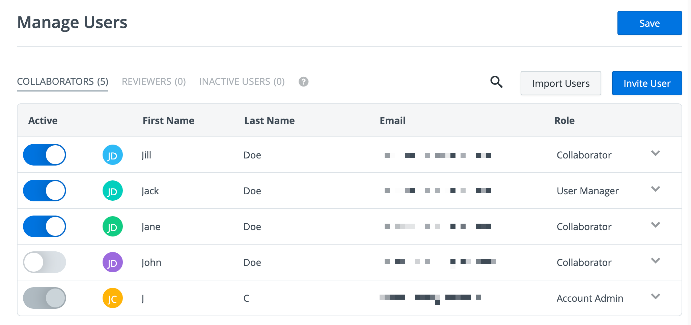This screenshot has height=325, width=691.
Task: Click John Doe's purple avatar
Action: tap(112, 262)
